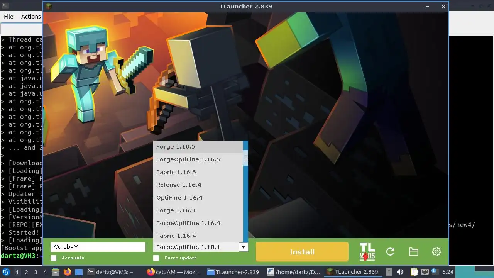Switch to workspace 2

point(26,272)
